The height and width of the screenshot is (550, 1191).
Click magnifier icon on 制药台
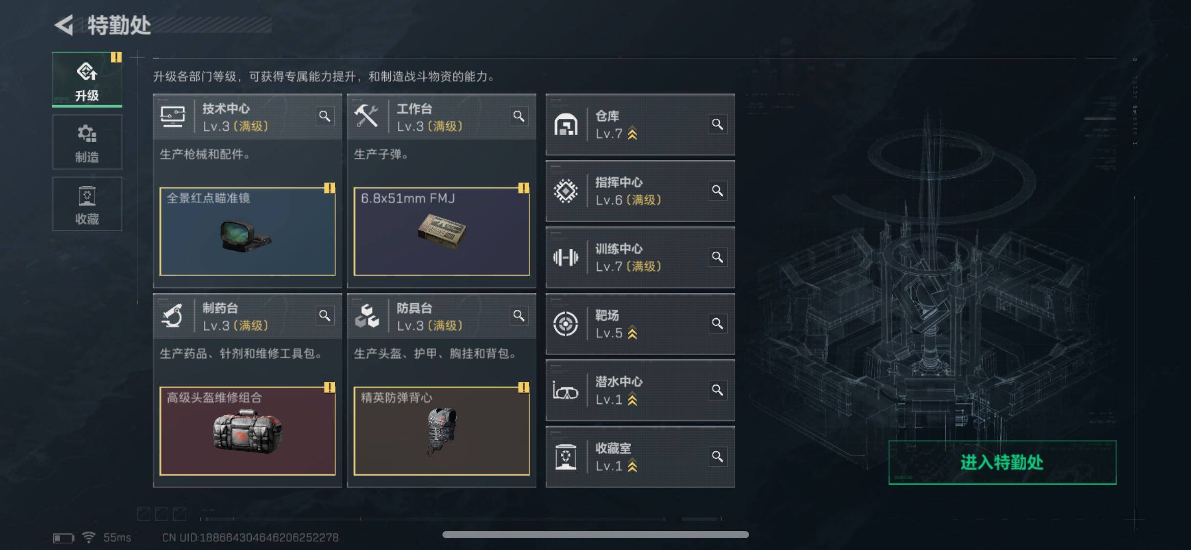tap(325, 316)
